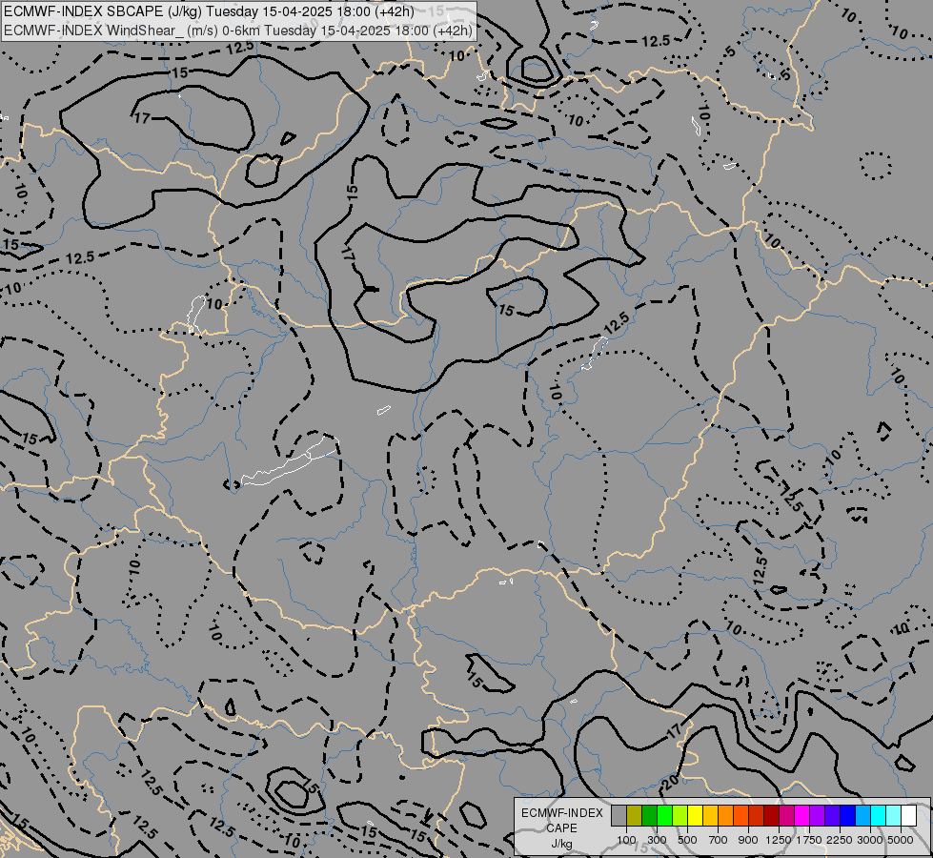Click the dark red legend swatch
The image size is (933, 858).
772,816
